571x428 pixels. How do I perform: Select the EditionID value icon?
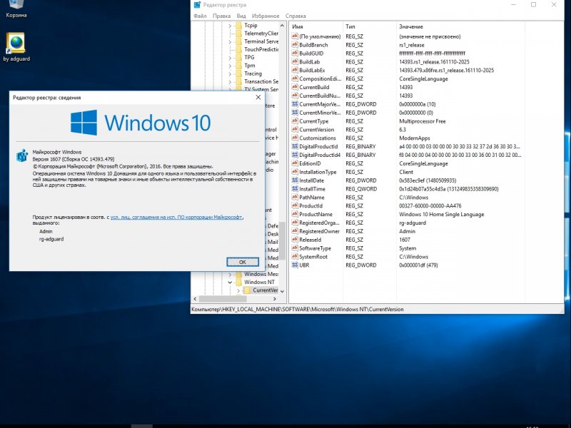tap(295, 163)
